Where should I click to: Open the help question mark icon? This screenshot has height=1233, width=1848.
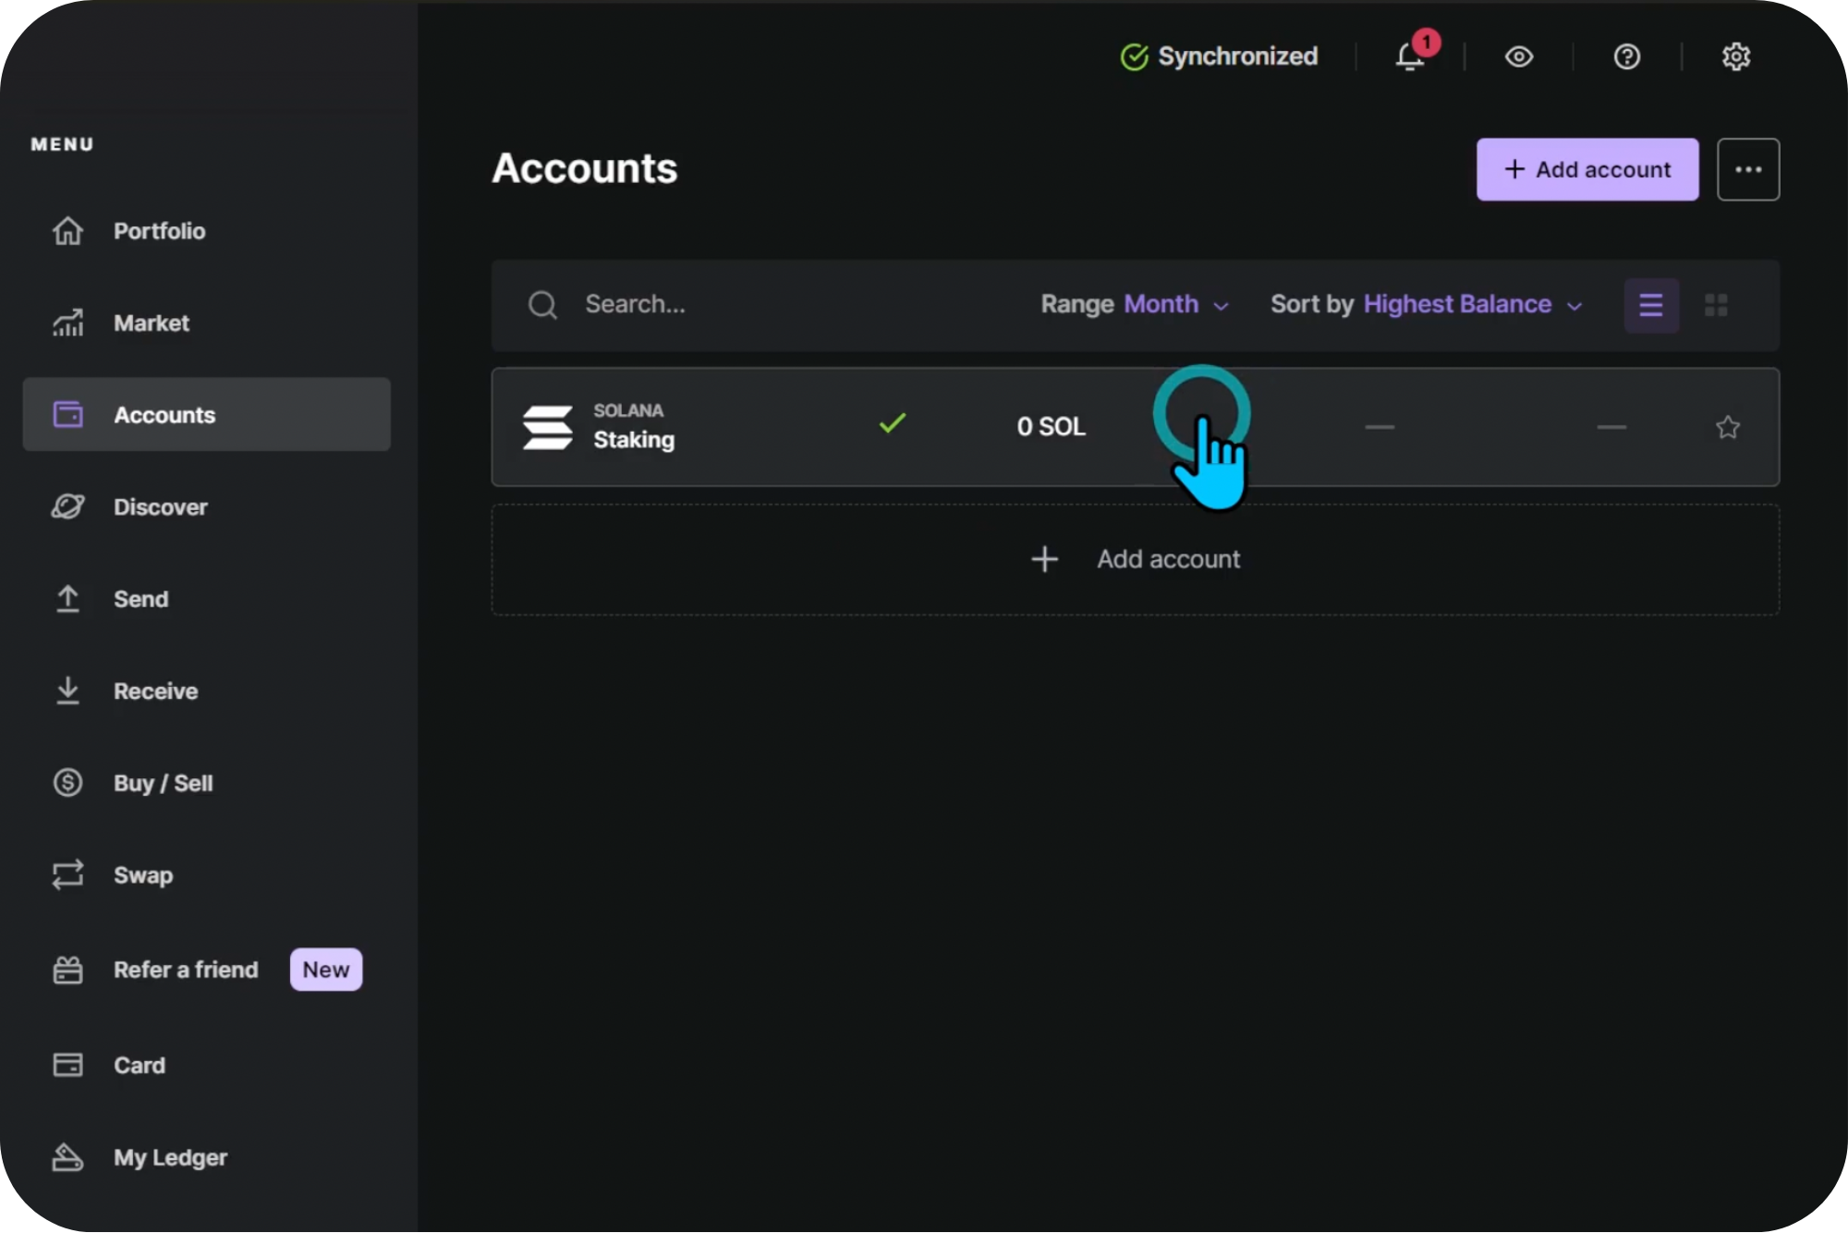point(1626,57)
